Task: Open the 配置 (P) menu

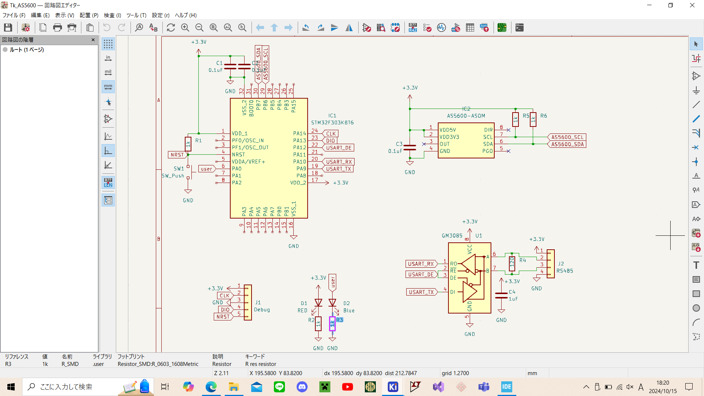Action: [89, 15]
